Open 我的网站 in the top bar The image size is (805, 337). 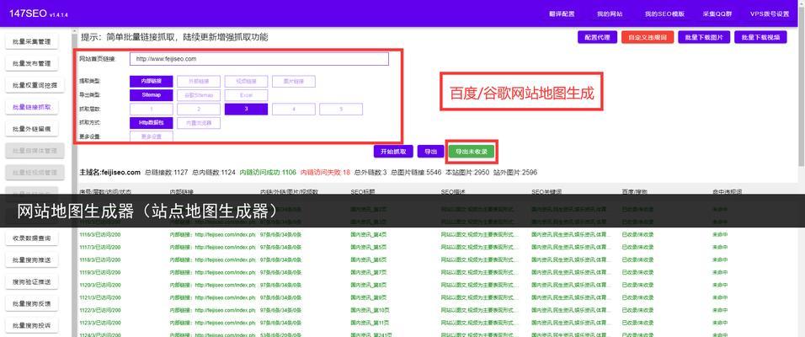(x=610, y=13)
